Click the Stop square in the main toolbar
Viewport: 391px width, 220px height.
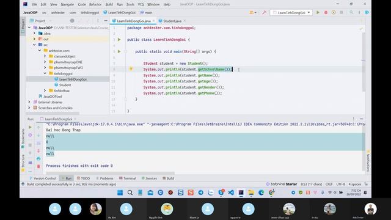342,12
